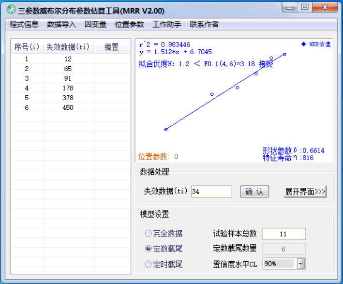
Task: Click the 失效数据(ti) column header
Action: click(x=68, y=47)
